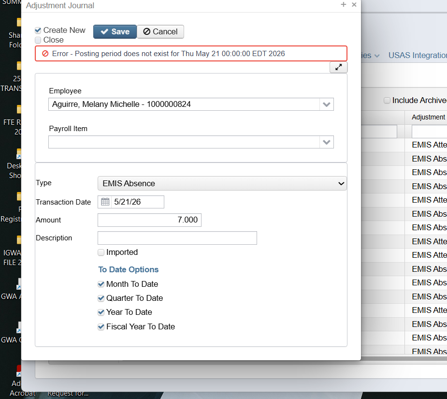
Task: Check the Include Archived checkbox
Action: (387, 101)
